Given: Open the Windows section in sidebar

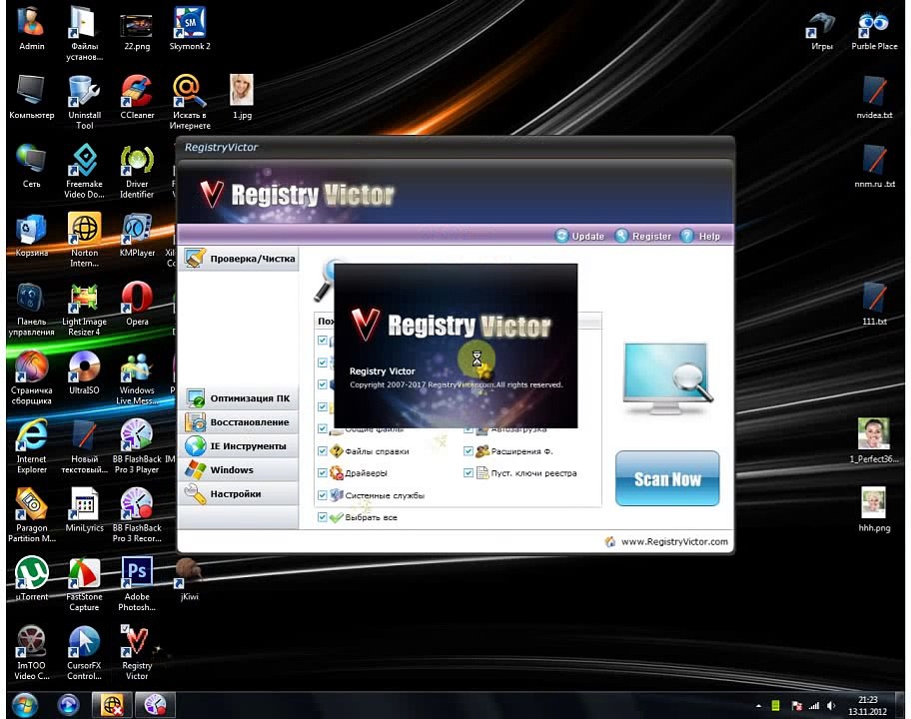Looking at the screenshot, I should coord(240,470).
